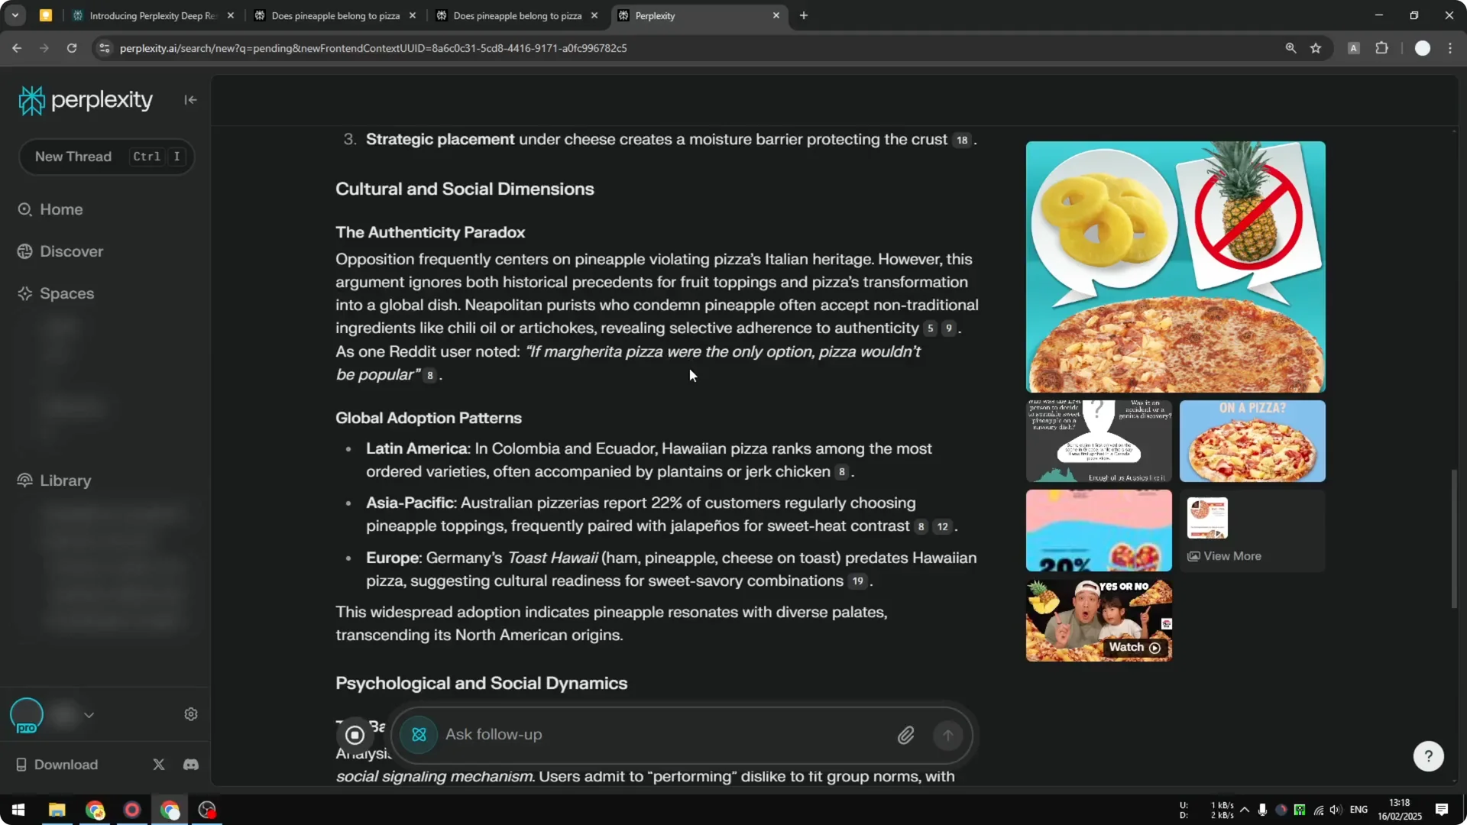
Task: Toggle the bookmark star in address bar
Action: tap(1316, 47)
